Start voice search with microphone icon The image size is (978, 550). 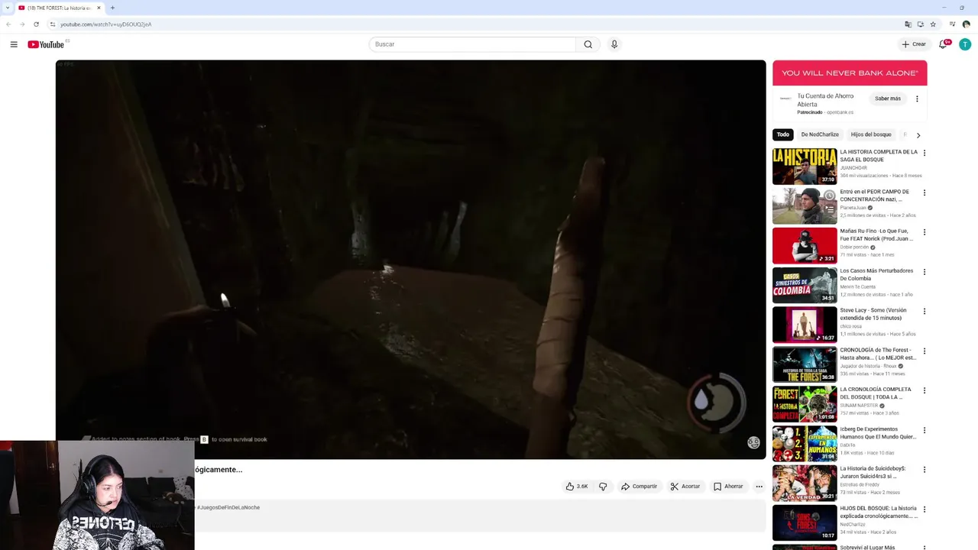pos(614,44)
